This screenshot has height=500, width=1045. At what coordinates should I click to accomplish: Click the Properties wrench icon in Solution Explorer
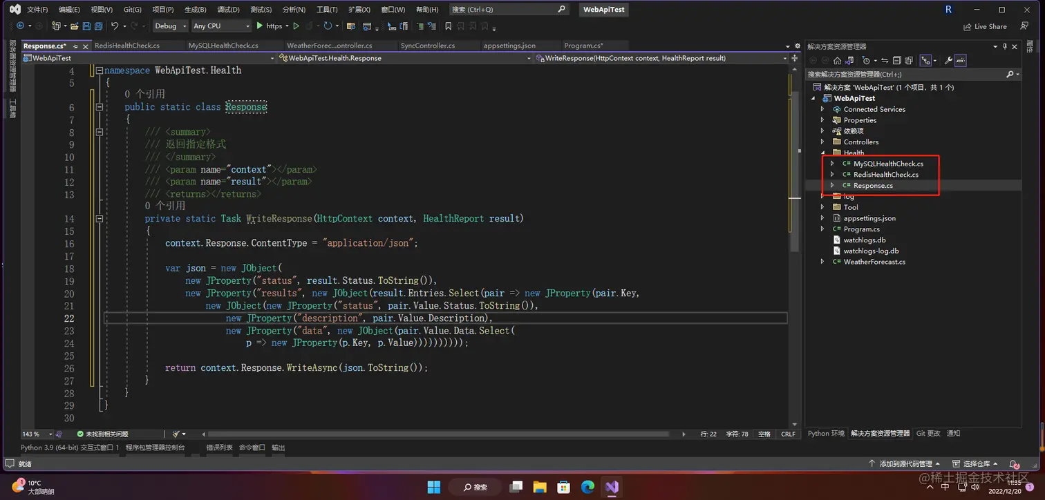[948, 61]
